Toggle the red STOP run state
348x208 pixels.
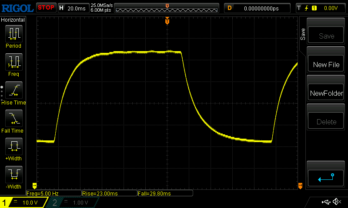point(46,7)
